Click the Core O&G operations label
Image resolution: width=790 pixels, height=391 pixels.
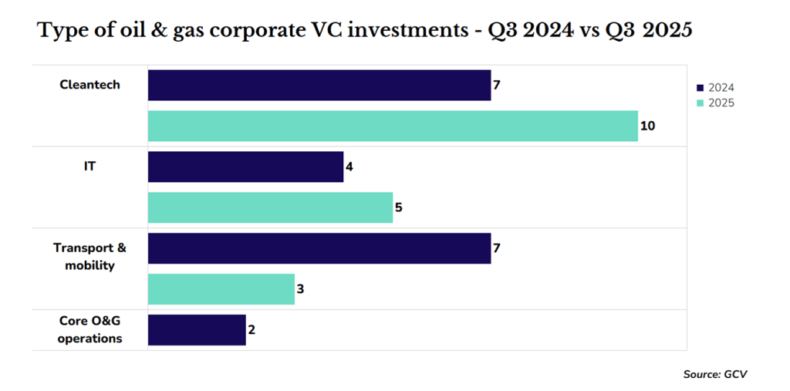coord(90,329)
